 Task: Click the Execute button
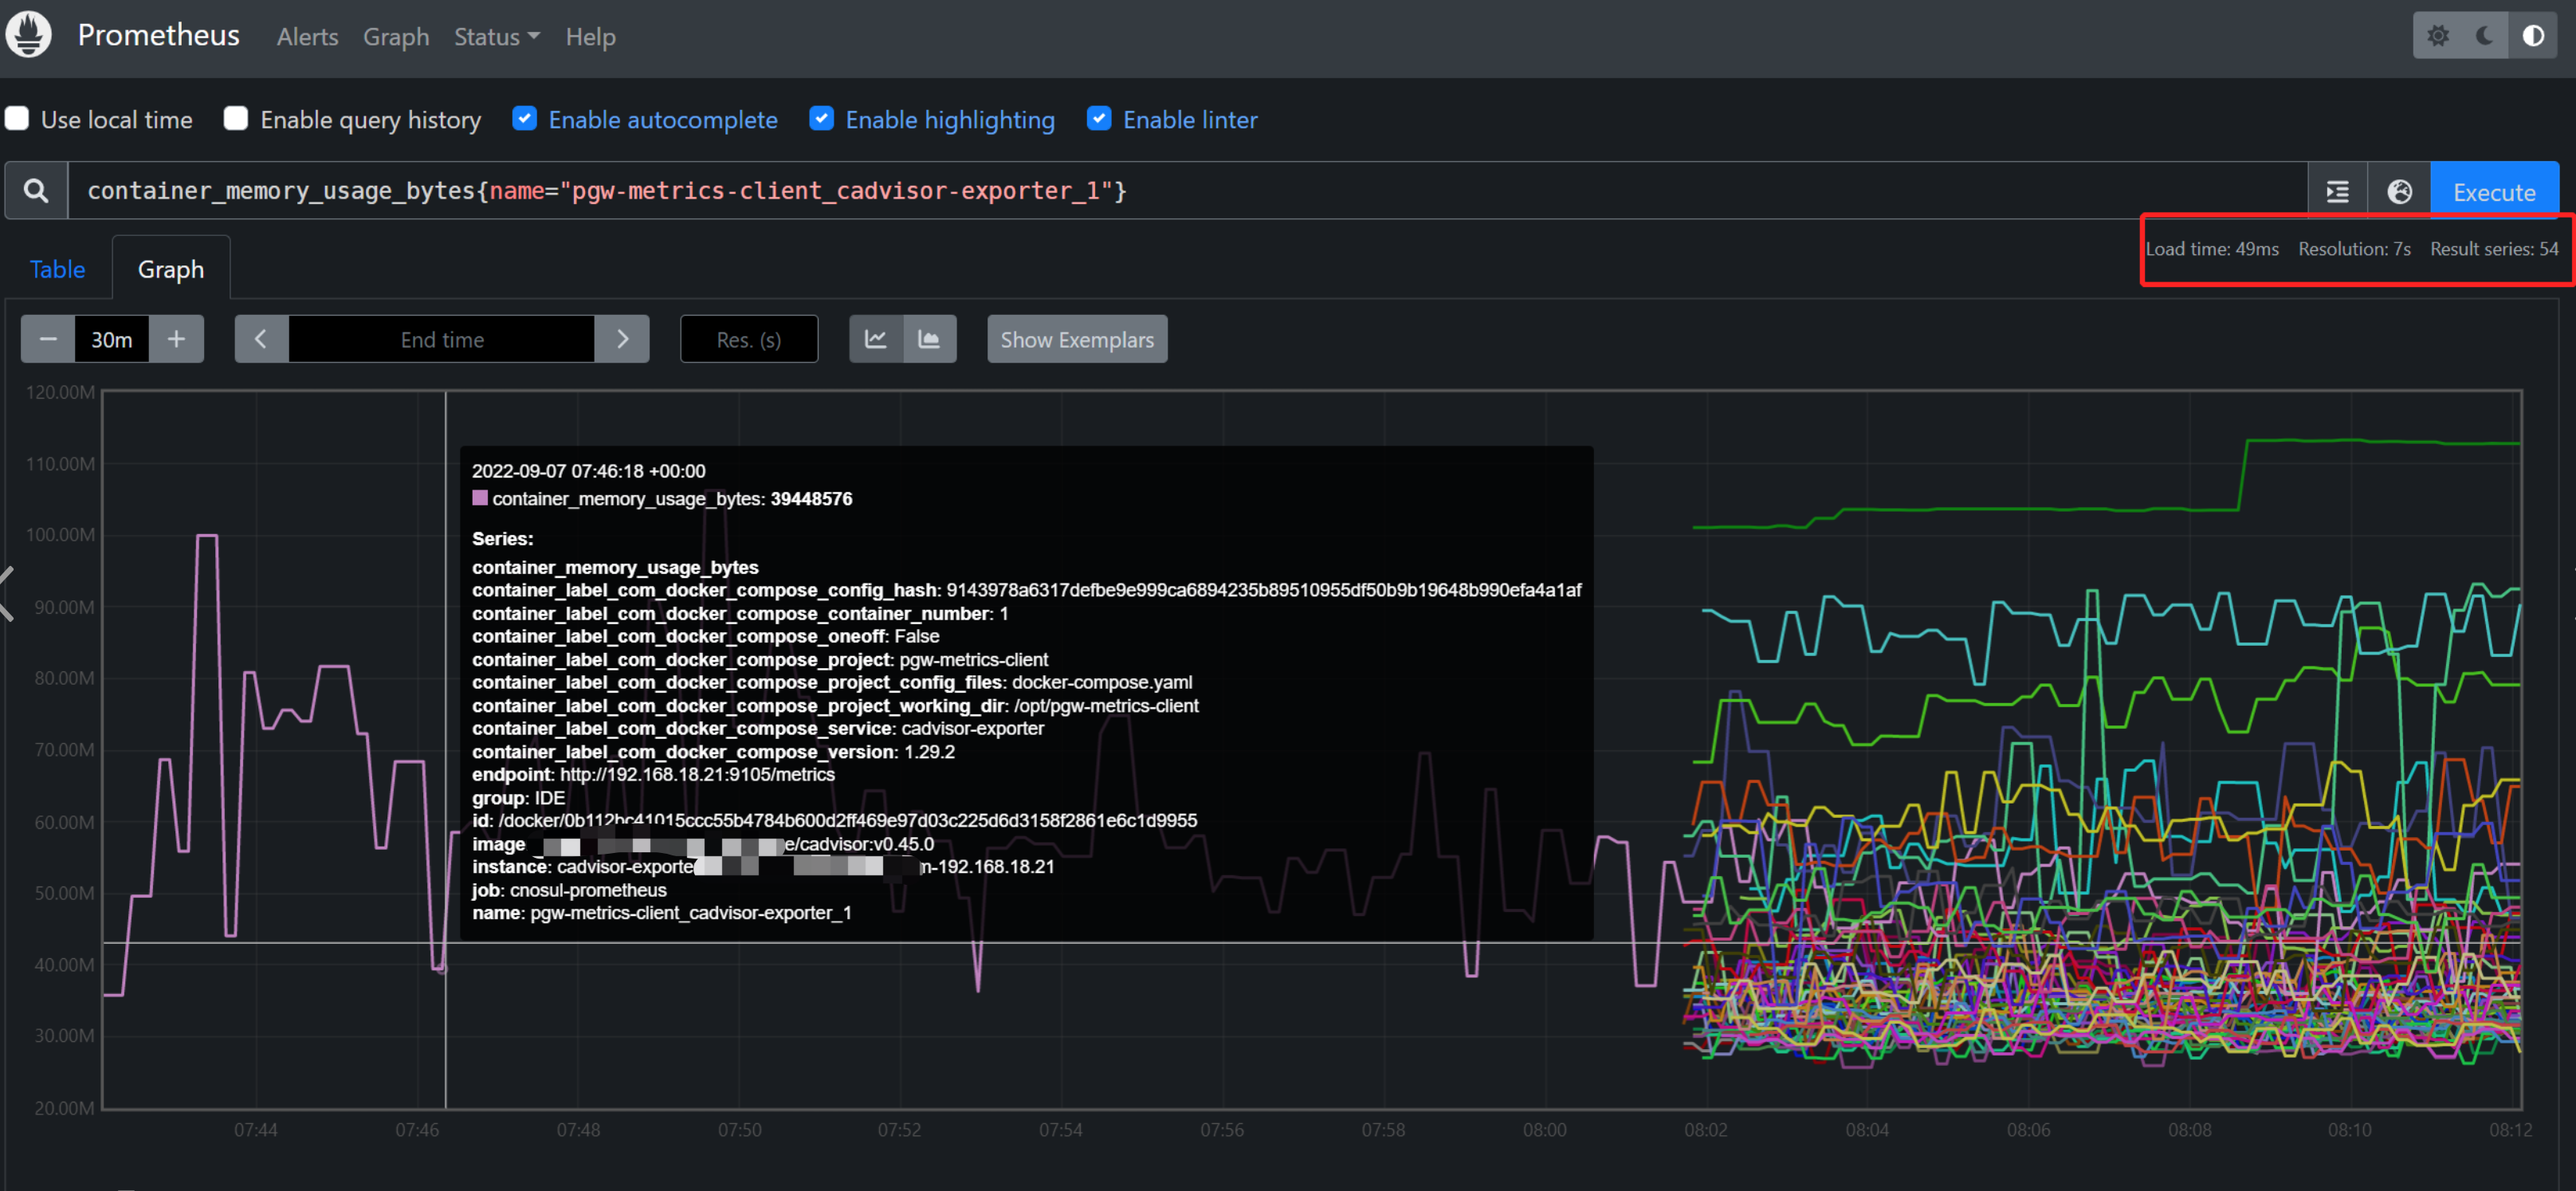2494,191
